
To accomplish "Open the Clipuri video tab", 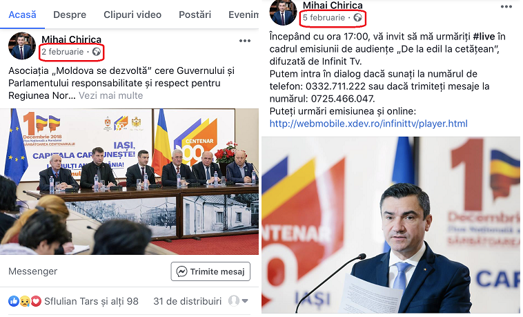I will 132,15.
